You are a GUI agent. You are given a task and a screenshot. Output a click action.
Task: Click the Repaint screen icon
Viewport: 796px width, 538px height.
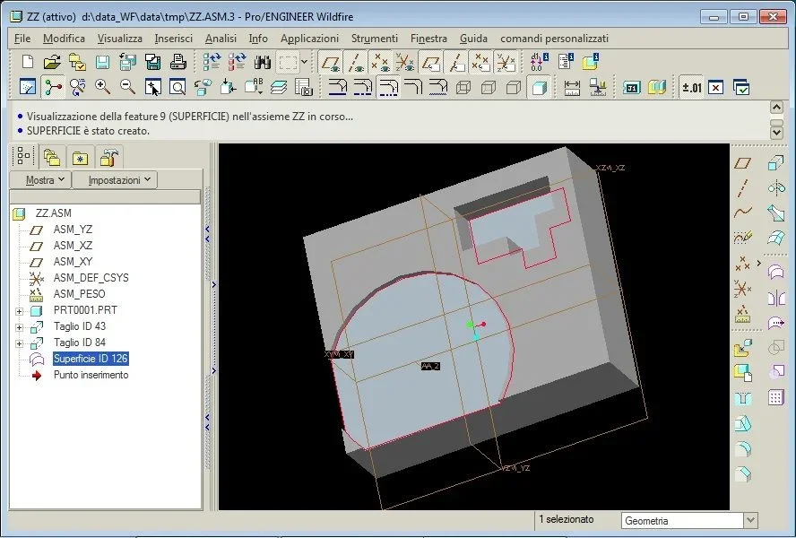point(28,87)
